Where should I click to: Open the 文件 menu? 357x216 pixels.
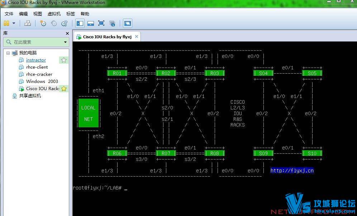pos(9,14)
